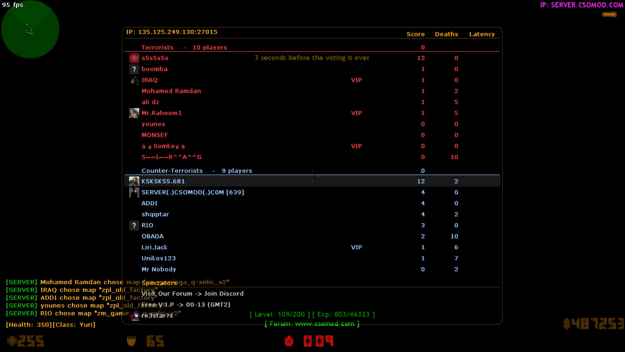Viewport: 625px width, 352px height.
Task: Select the Counter-Terrorists team header row
Action: [x=197, y=171]
